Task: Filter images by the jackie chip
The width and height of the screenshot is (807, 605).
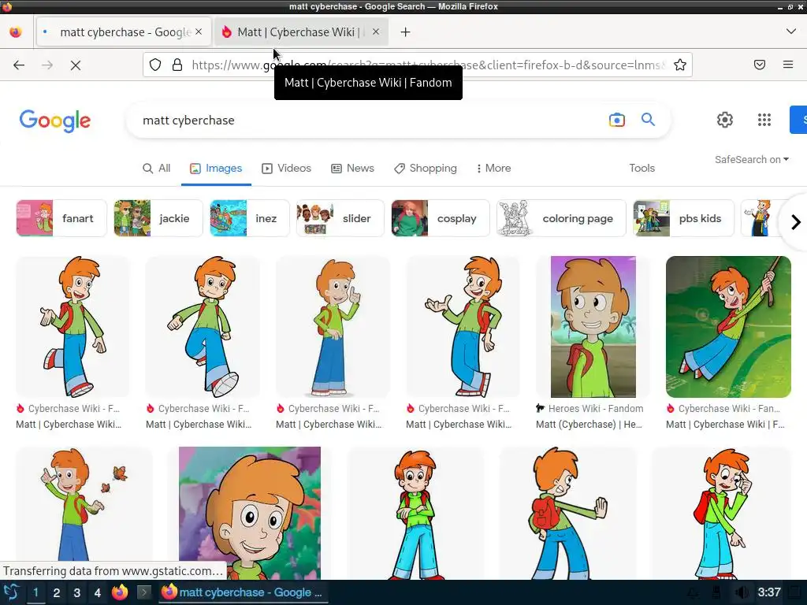Action: pyautogui.click(x=158, y=218)
